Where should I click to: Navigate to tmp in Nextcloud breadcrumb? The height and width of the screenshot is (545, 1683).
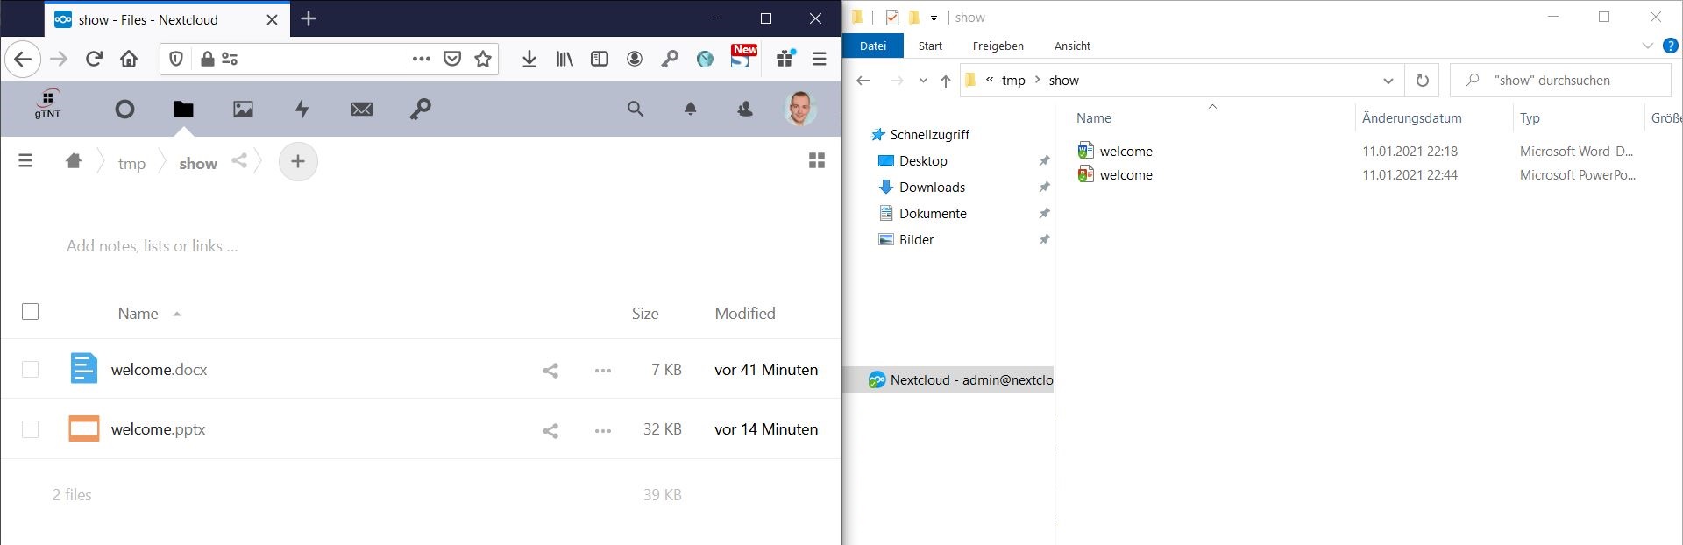pyautogui.click(x=131, y=164)
